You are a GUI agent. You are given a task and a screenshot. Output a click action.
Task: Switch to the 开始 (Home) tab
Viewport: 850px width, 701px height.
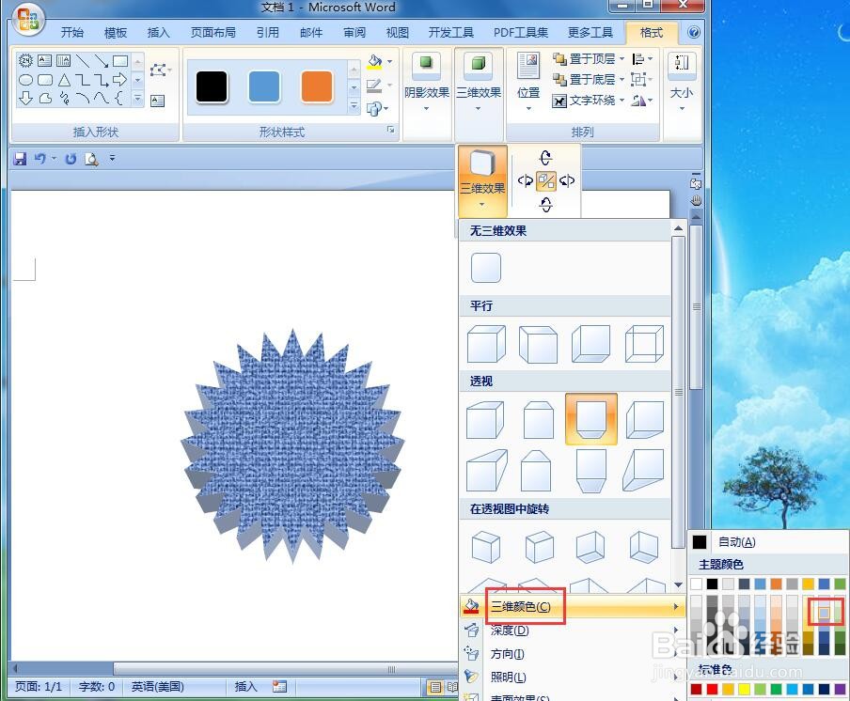72,33
